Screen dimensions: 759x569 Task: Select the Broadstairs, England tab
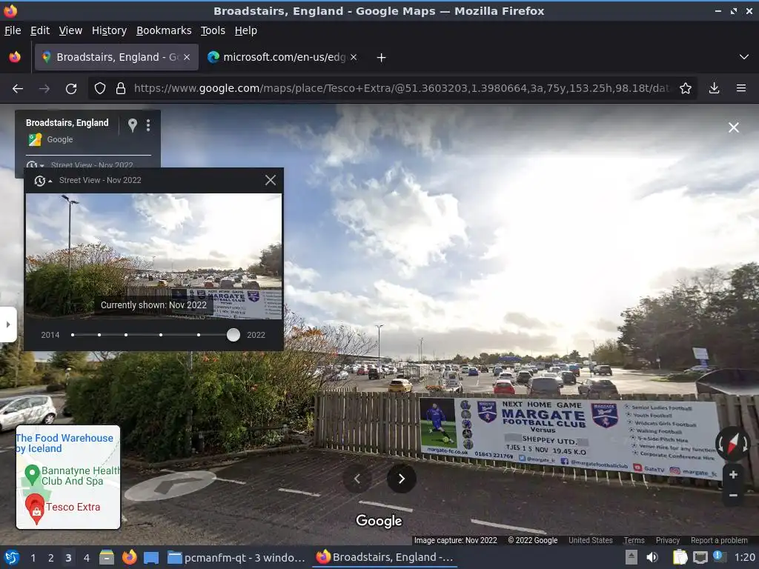coord(116,57)
